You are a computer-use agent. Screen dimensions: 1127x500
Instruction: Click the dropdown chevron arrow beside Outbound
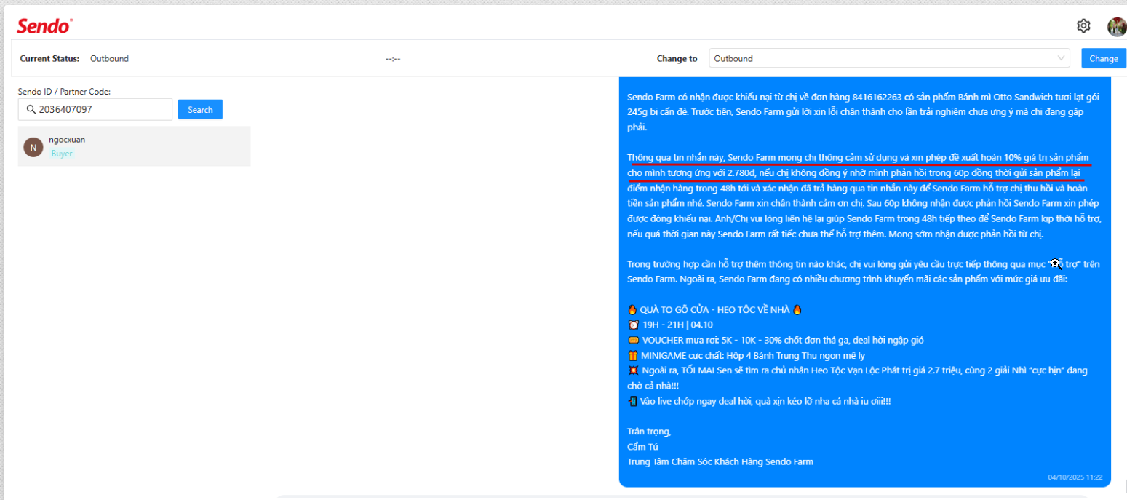[x=1061, y=58]
